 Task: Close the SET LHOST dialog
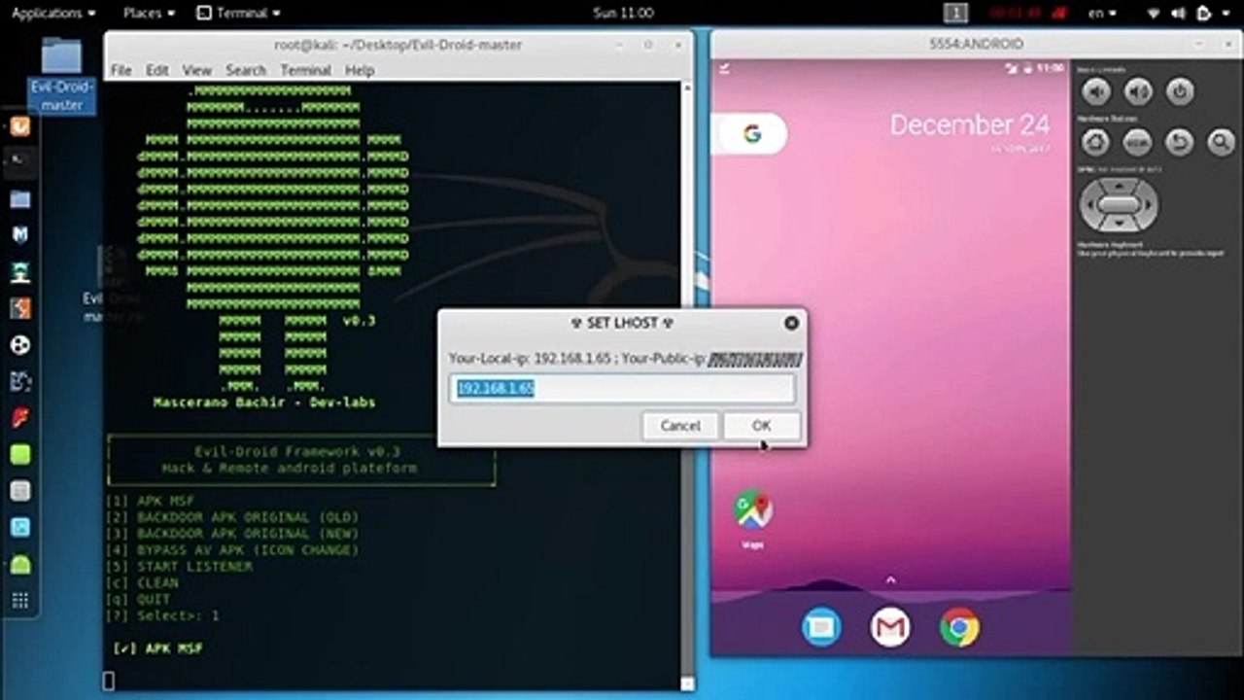791,323
